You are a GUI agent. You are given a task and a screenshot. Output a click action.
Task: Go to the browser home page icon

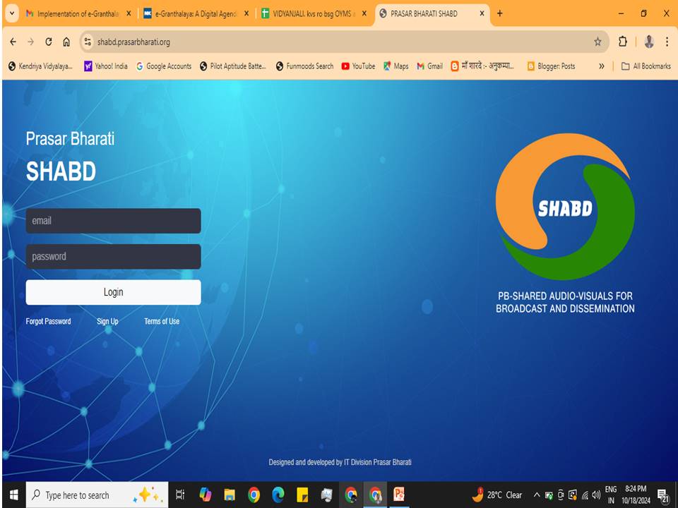tap(66, 42)
